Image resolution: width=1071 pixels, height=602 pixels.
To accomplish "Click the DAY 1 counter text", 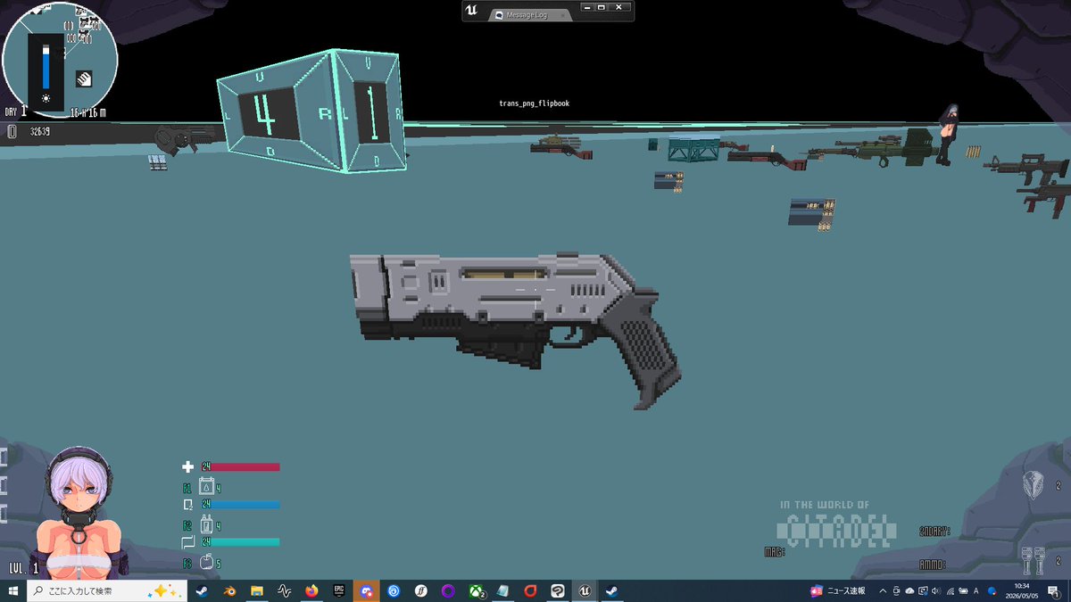I will tap(16, 111).
